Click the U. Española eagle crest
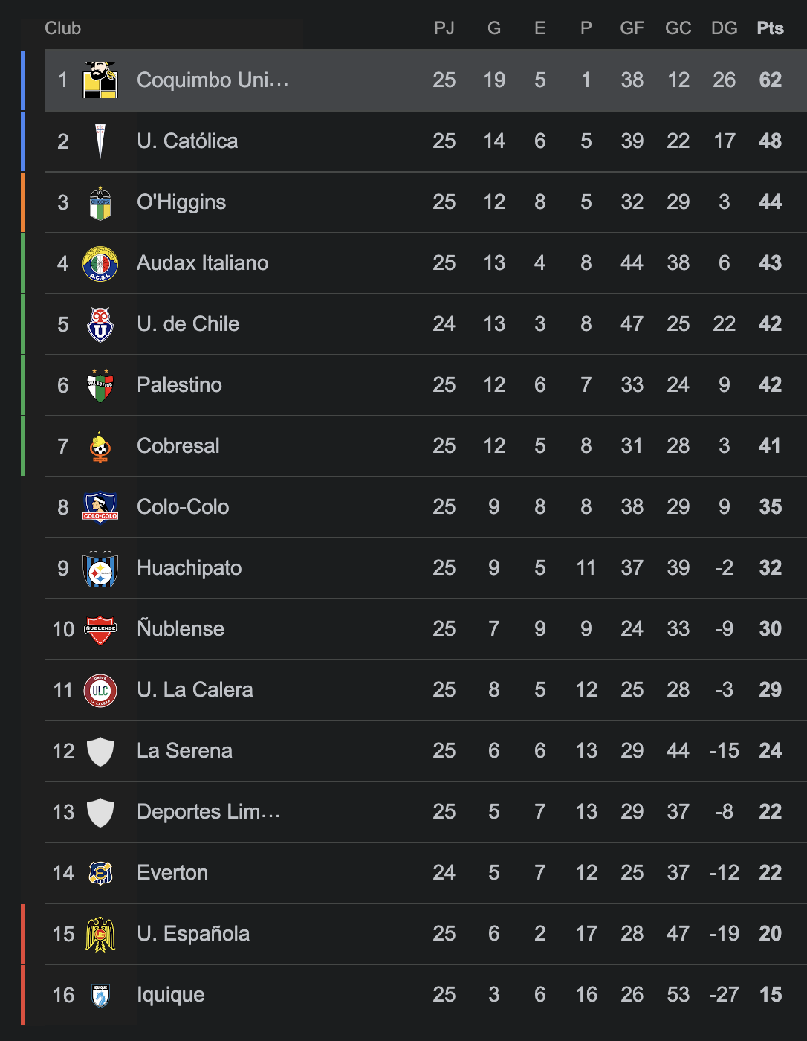This screenshot has height=1041, width=807. pos(100,934)
